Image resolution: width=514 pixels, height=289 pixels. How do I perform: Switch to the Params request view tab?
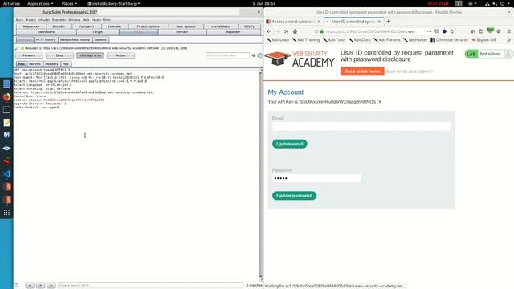[x=35, y=64]
